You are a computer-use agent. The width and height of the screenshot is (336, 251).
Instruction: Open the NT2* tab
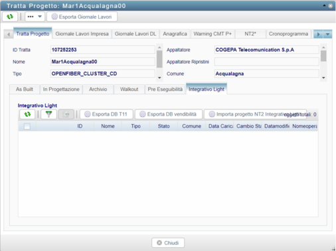250,34
